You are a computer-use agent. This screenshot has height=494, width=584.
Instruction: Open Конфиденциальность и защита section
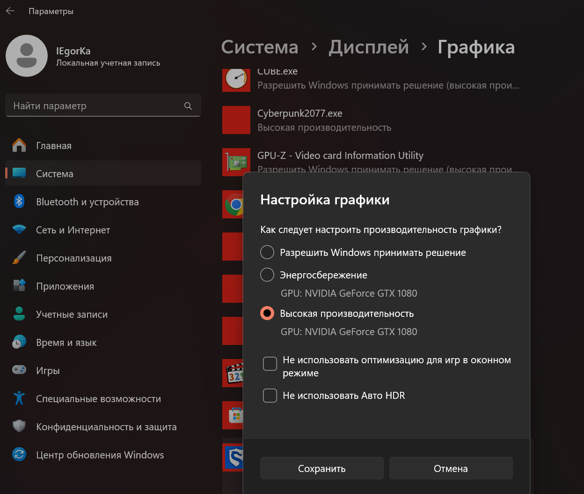pos(103,427)
